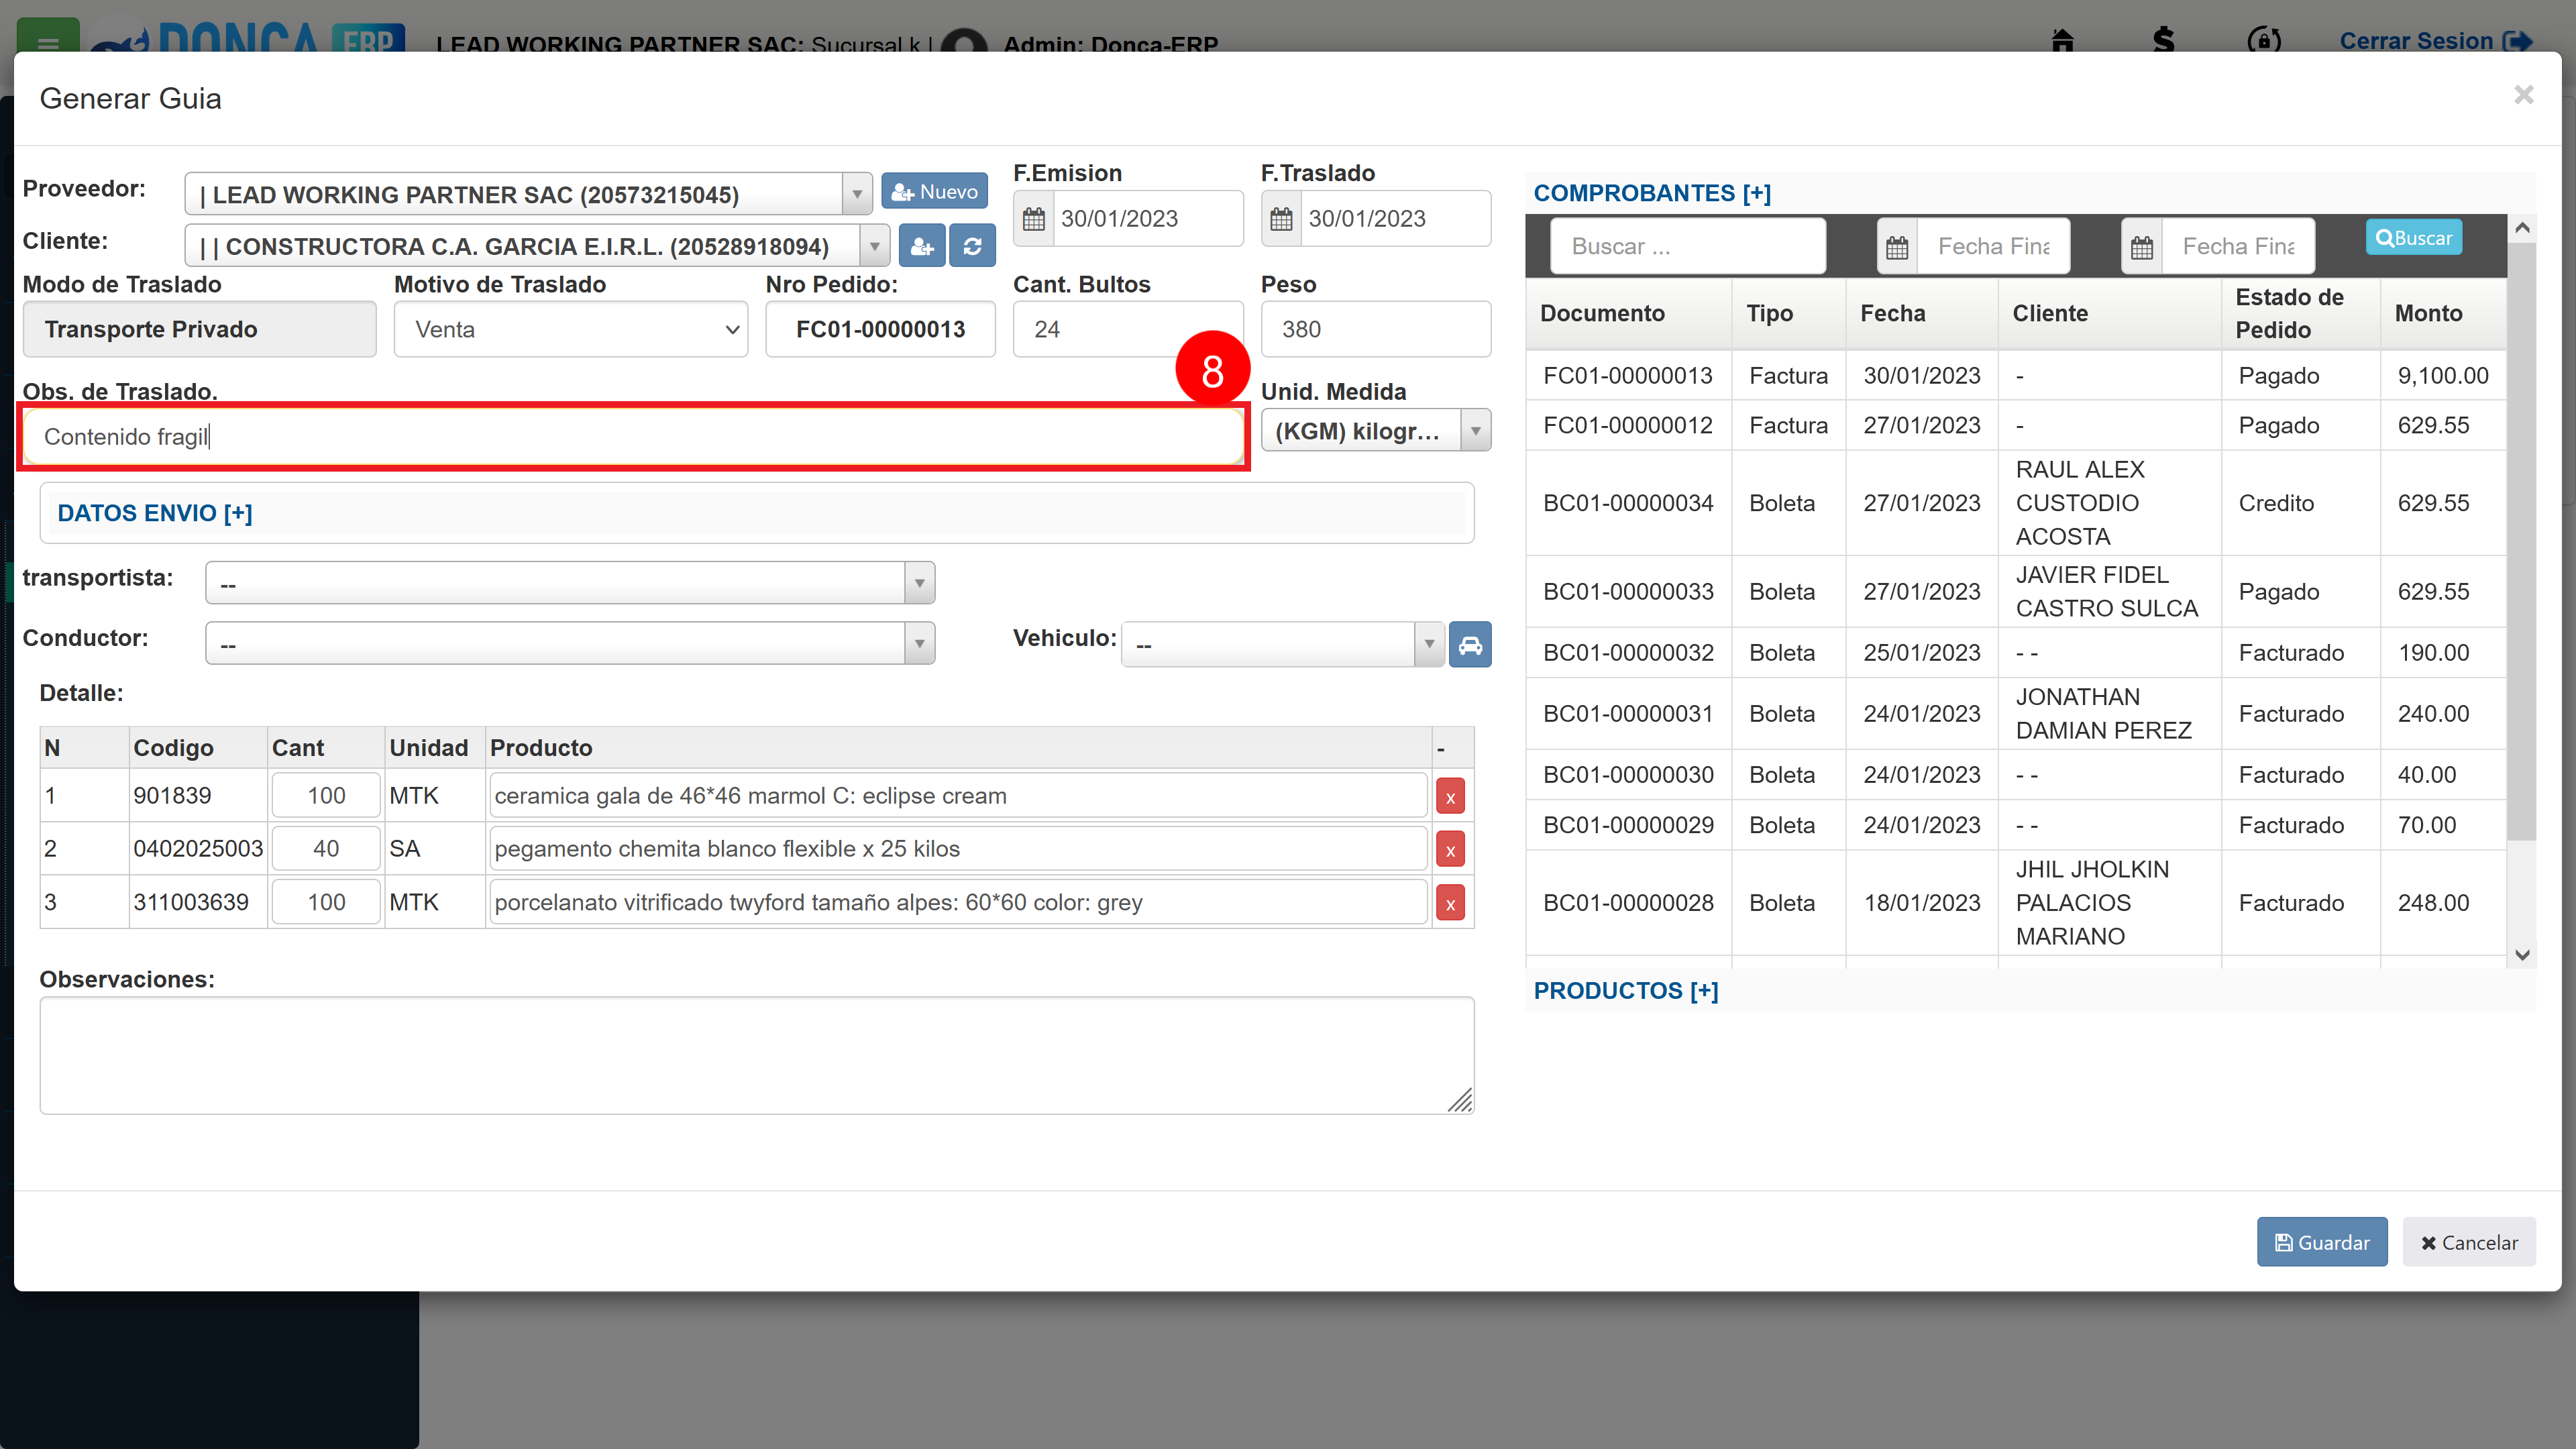Click the Cerrar Sesion link
2576x1449 pixels.
[x=2435, y=41]
